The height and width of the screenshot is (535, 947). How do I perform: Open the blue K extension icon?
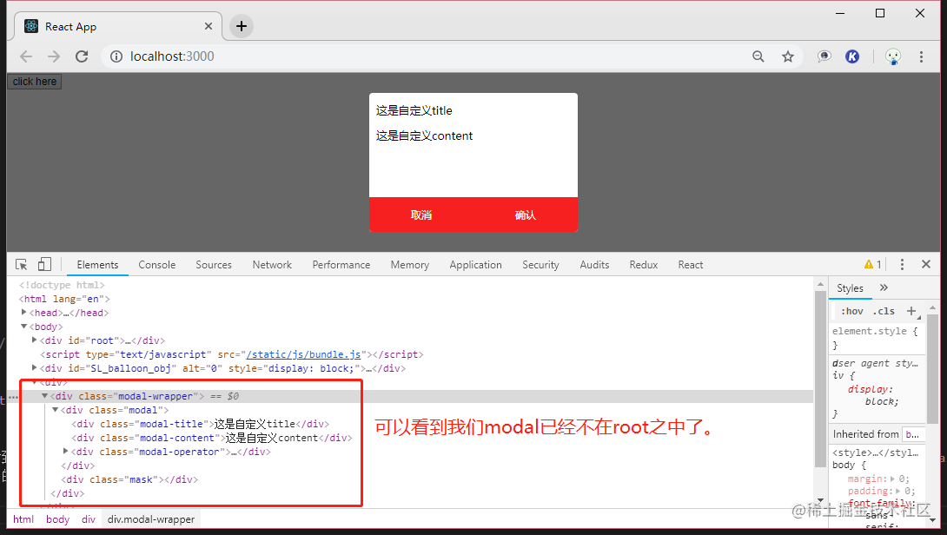pyautogui.click(x=852, y=56)
